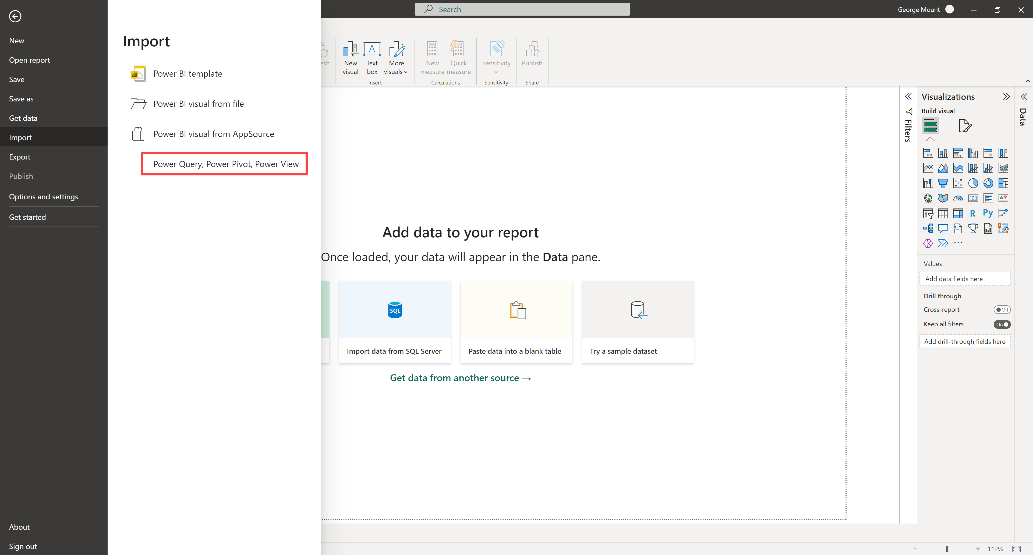Screen dimensions: 1033x555
Task: Open the More visuals dropdown
Action: 396,58
